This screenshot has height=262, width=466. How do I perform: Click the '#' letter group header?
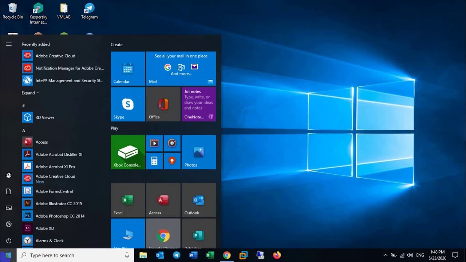tap(24, 106)
